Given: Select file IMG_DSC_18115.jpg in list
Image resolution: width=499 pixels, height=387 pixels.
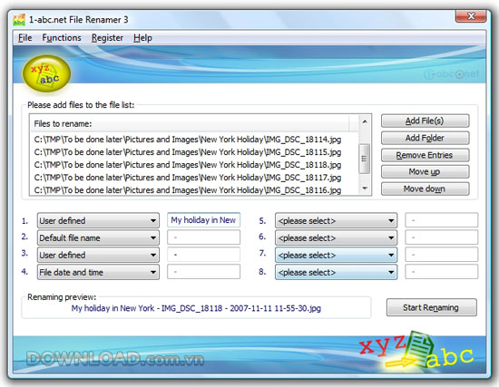Looking at the screenshot, I should [x=188, y=152].
